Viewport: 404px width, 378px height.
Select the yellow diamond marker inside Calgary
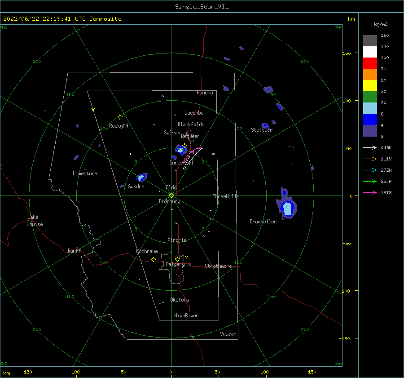click(x=177, y=259)
